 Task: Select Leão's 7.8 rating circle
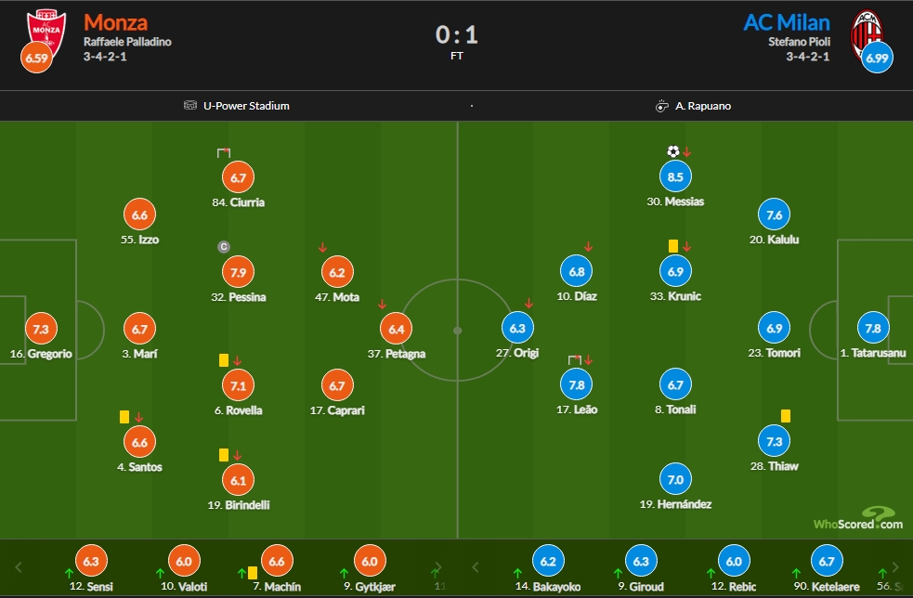tap(577, 384)
